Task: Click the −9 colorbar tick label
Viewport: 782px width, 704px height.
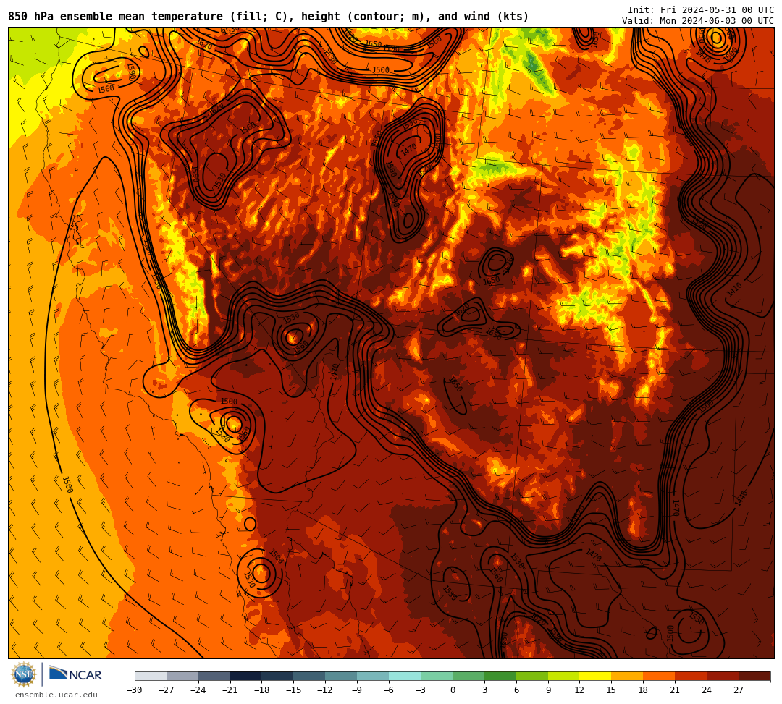Action: point(357,690)
